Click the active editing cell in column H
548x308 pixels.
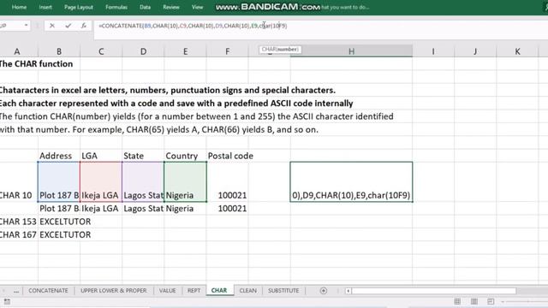[351, 182]
